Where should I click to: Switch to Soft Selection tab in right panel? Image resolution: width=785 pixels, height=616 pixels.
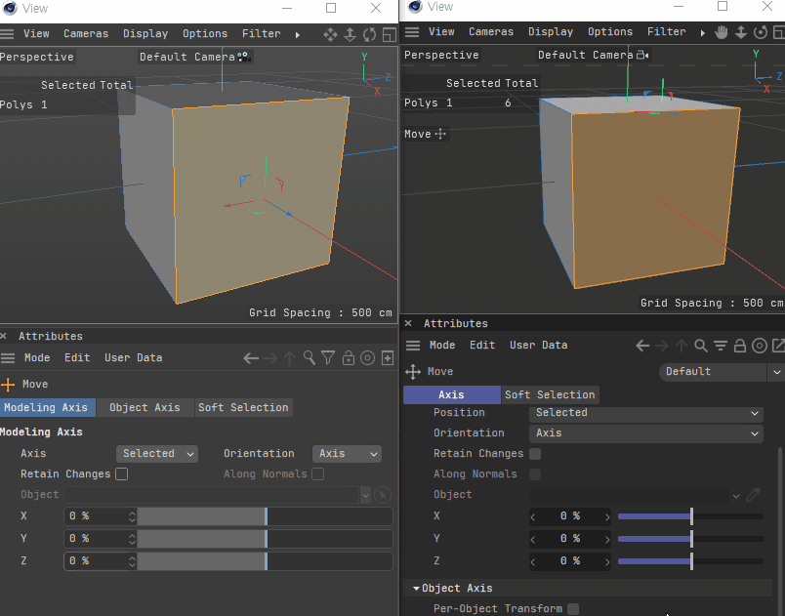549,395
